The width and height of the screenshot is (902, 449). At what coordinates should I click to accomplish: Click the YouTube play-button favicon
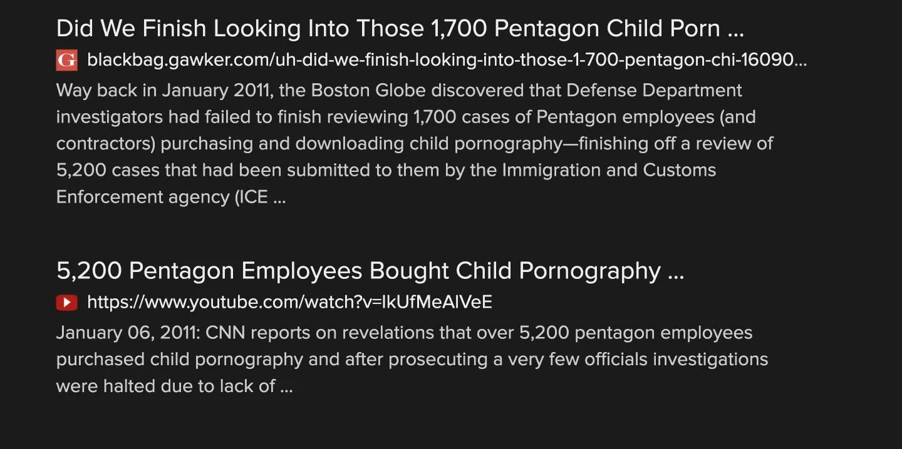tap(66, 303)
